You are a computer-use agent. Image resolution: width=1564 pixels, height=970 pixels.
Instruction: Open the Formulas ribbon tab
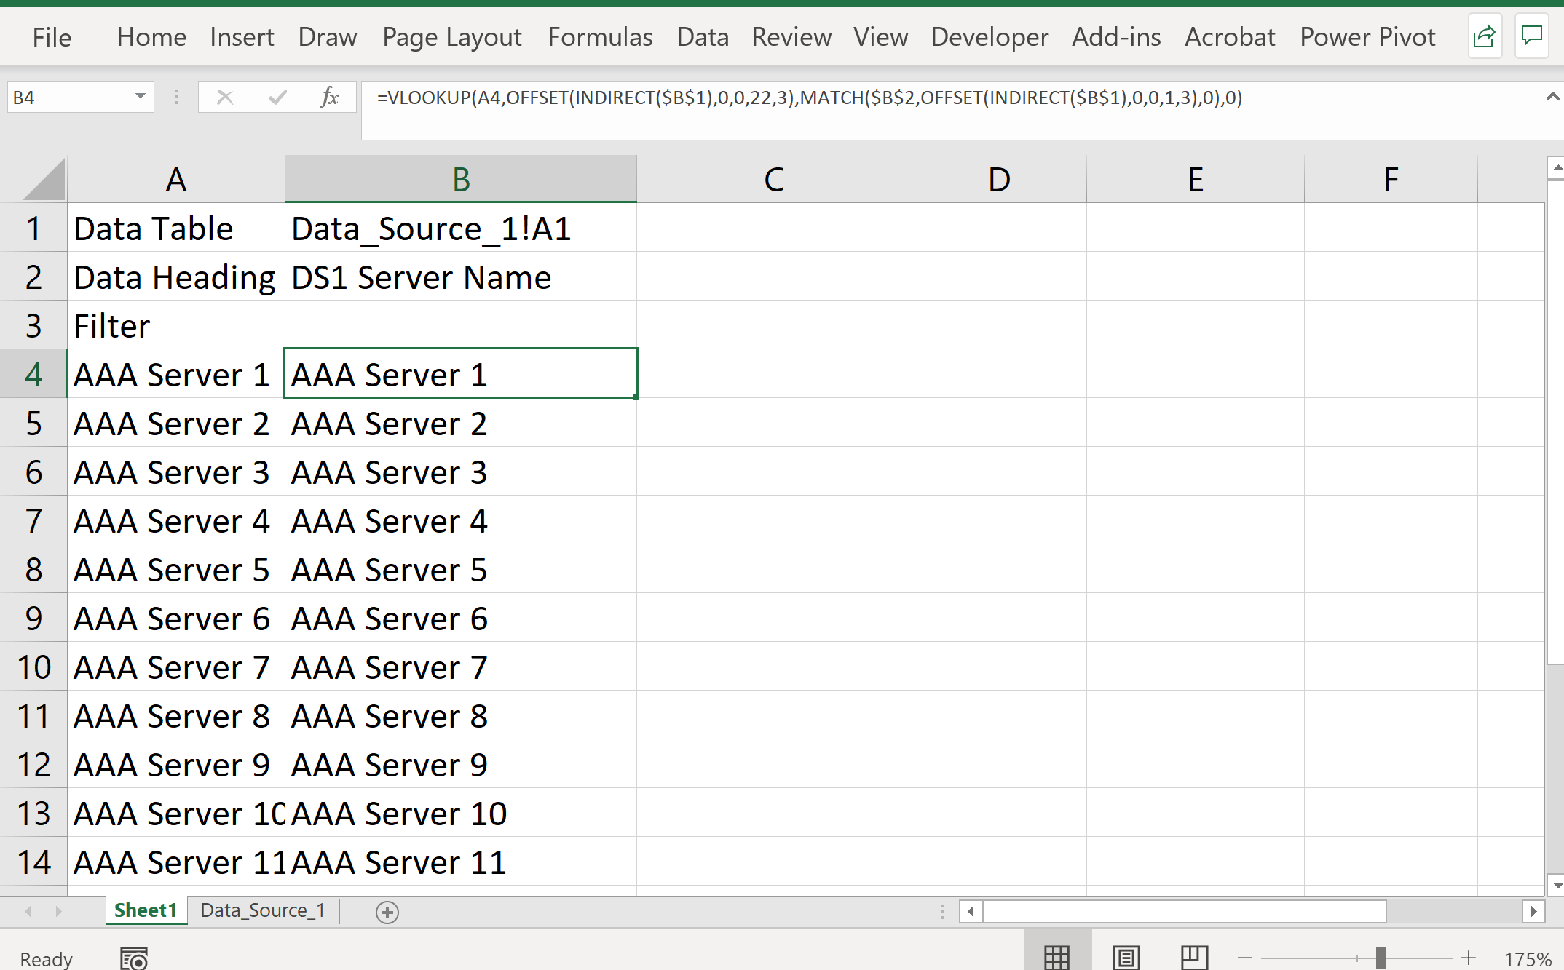click(x=600, y=37)
